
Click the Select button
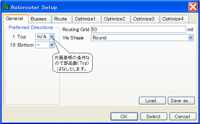point(153,116)
